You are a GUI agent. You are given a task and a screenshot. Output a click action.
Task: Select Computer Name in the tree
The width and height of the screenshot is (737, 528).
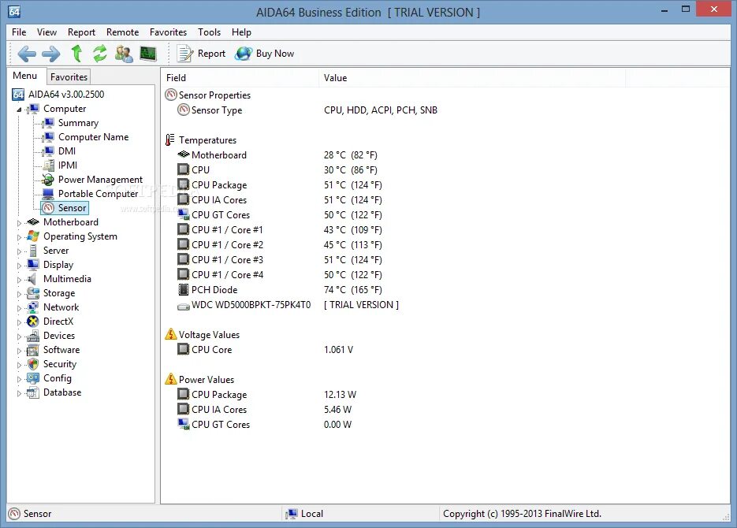pos(93,137)
